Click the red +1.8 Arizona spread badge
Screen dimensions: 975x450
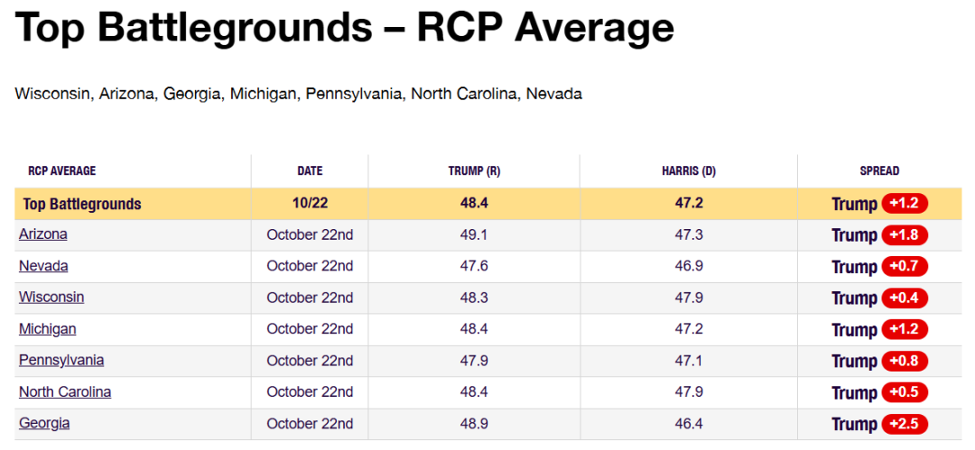(905, 235)
